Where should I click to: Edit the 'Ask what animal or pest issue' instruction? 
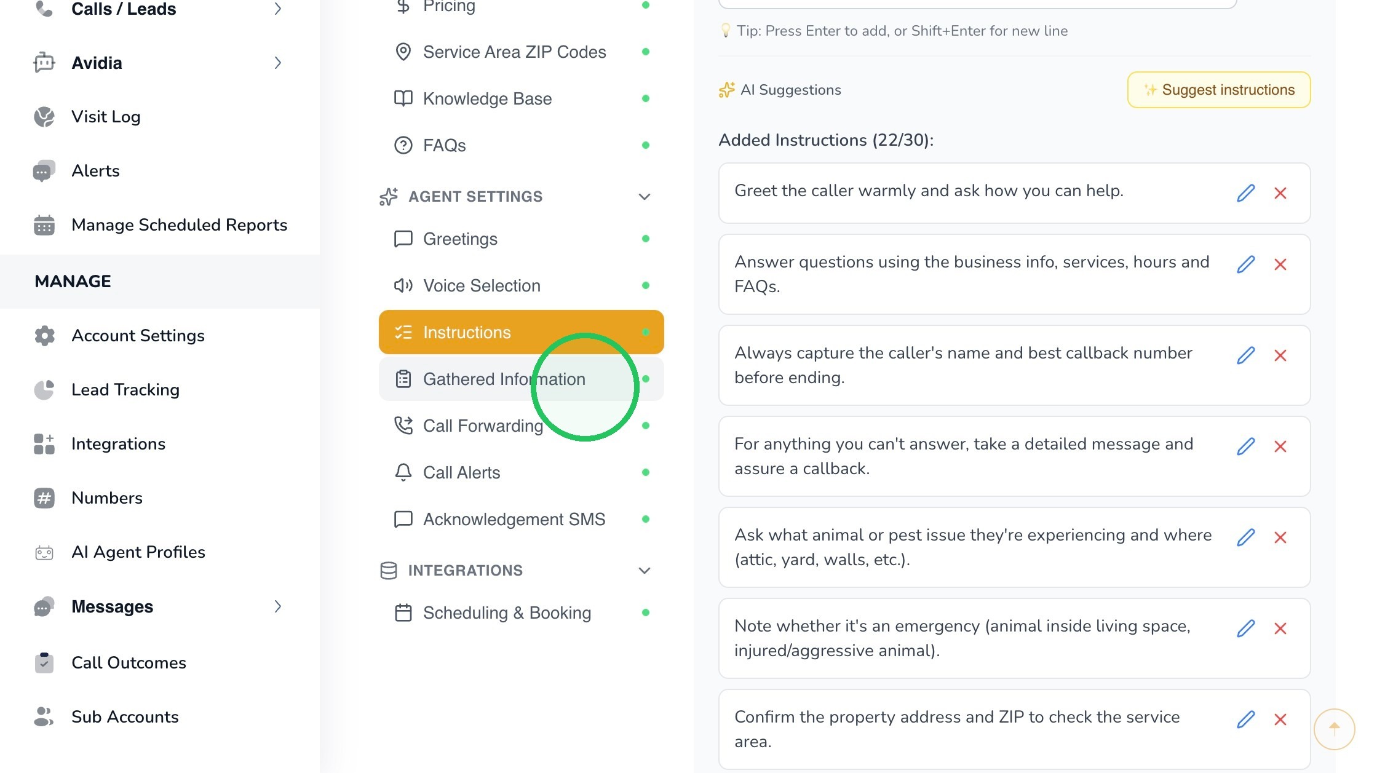[1245, 537]
